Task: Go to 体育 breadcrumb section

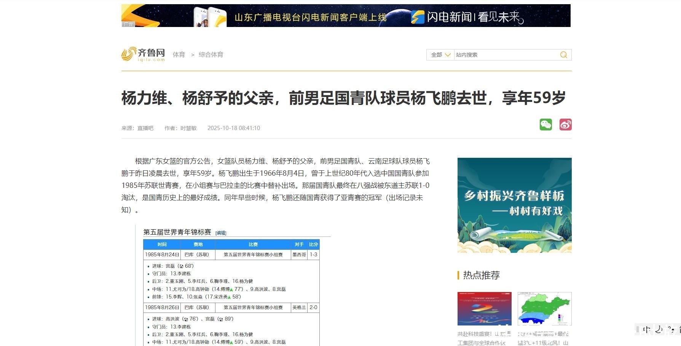Action: point(179,55)
